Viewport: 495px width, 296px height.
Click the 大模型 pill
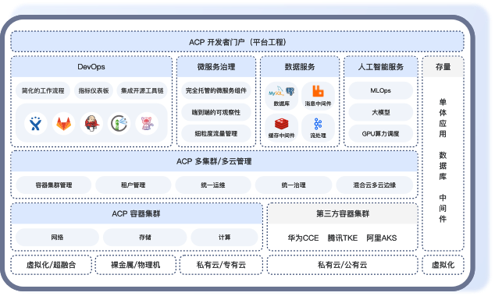381,112
